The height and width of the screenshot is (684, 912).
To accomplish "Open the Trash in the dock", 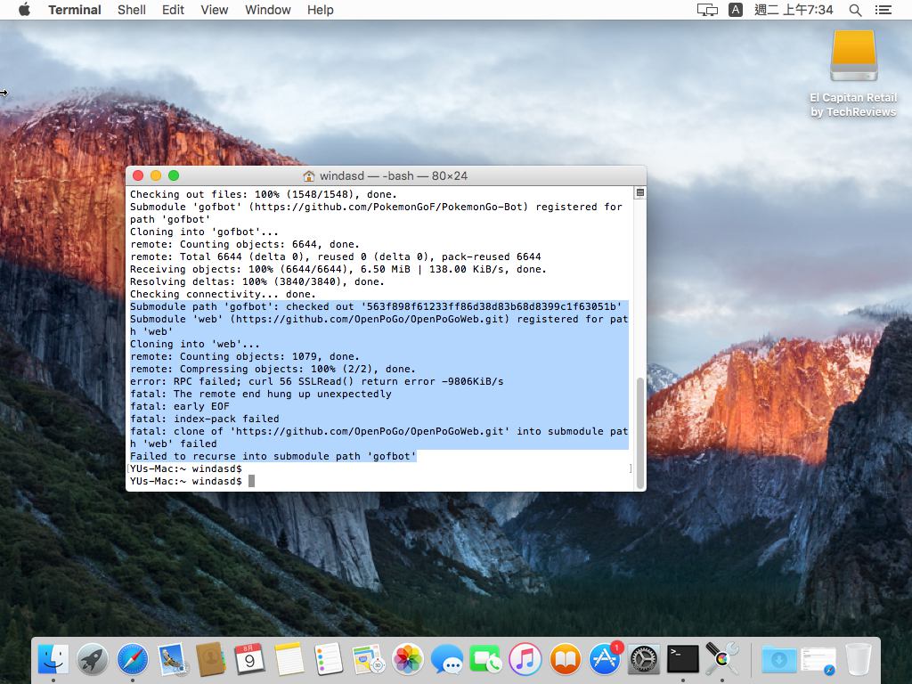I will 859,659.
